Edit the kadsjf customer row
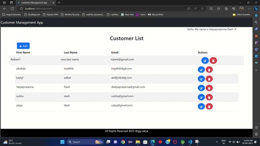Viewport: 260px width, 146px height. [201, 79]
